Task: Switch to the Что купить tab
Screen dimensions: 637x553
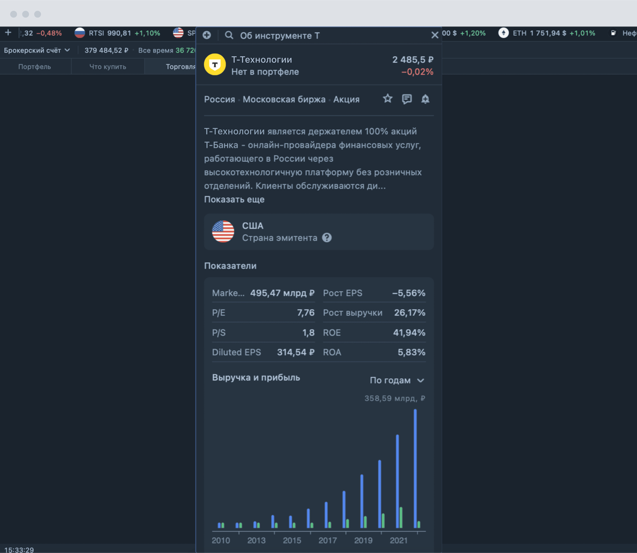Action: click(x=108, y=66)
